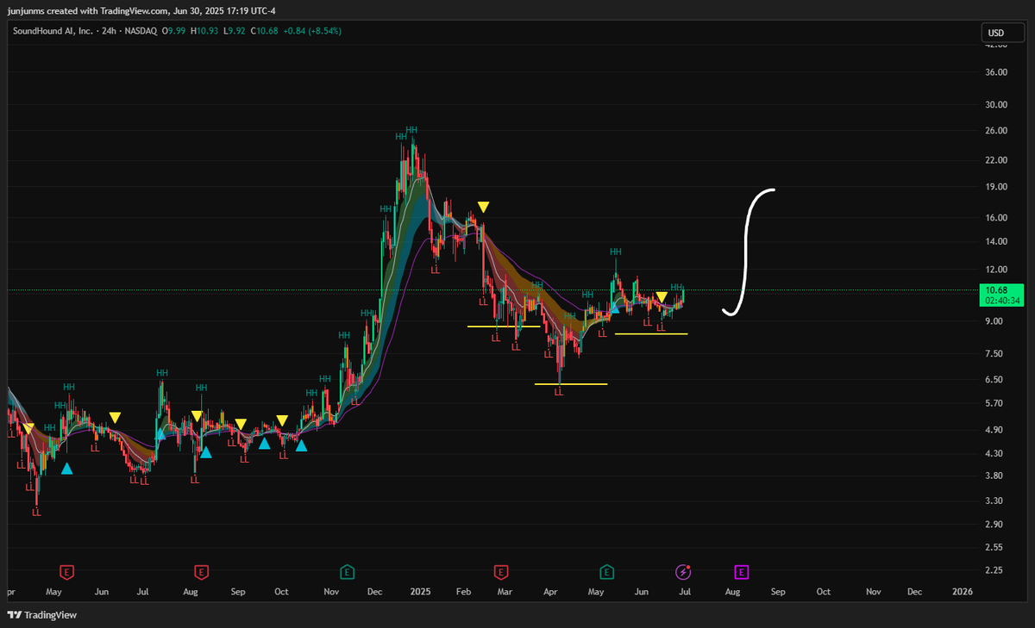Click the change value +0.84 (+8.54%)
Image resolution: width=1035 pixels, height=628 pixels.
tap(313, 31)
